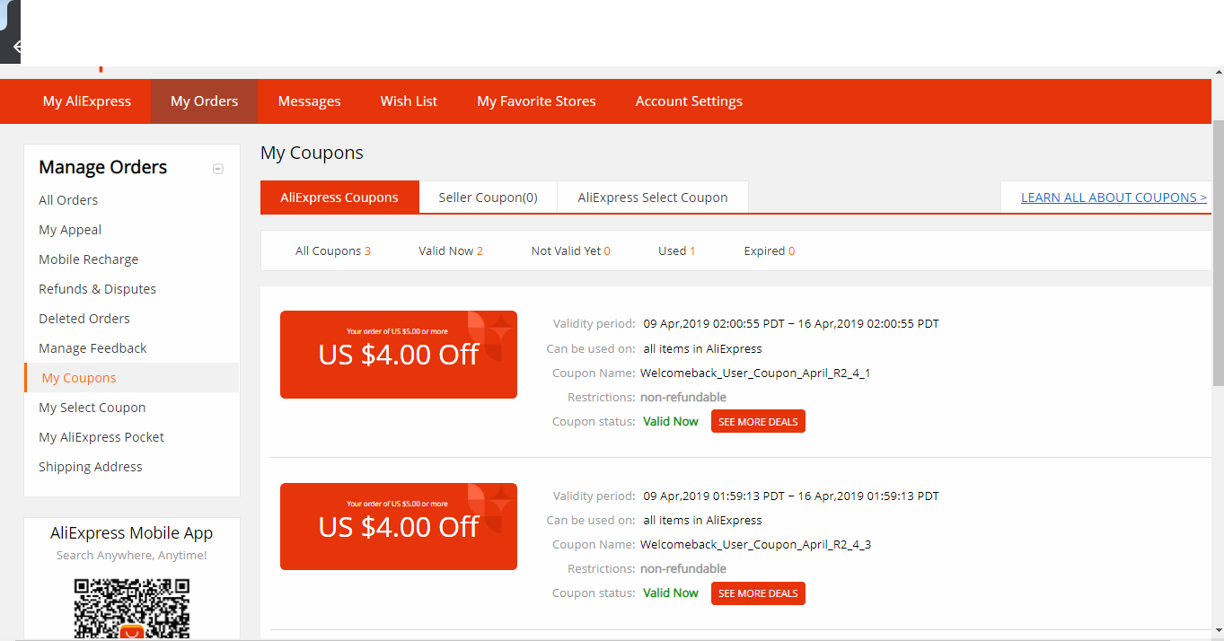1224x641 pixels.
Task: Click SEE MORE DEALS for coupon R2_4_1
Action: (x=758, y=422)
